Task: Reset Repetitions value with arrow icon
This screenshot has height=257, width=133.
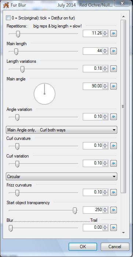Action: [x=114, y=33]
